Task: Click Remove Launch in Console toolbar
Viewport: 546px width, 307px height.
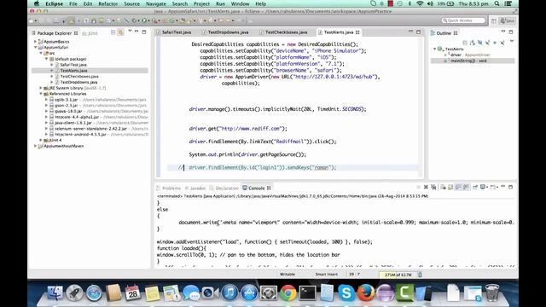Action: coord(426,188)
